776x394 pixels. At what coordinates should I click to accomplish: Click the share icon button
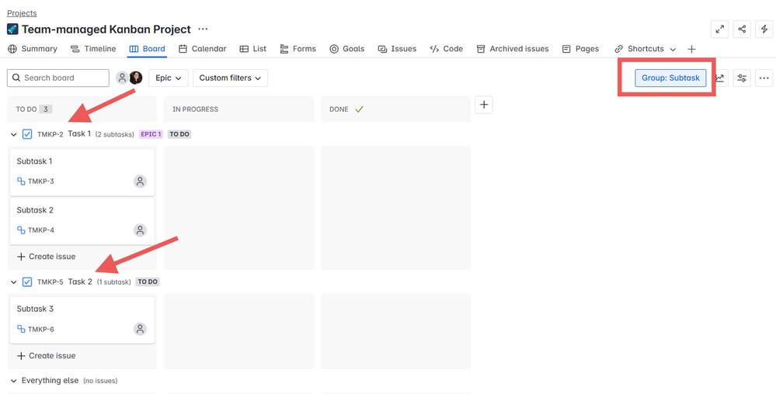click(x=742, y=29)
